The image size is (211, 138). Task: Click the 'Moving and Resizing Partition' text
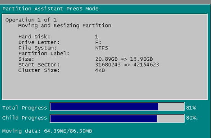pos(65,26)
